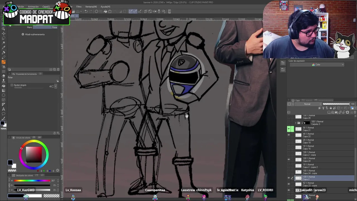
Task: Toggle the Snap to special ruler icon
Action: [135, 11]
